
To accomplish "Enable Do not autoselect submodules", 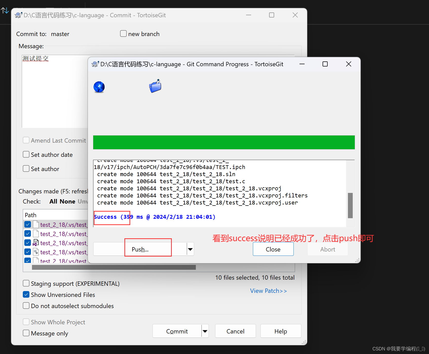I will point(26,306).
